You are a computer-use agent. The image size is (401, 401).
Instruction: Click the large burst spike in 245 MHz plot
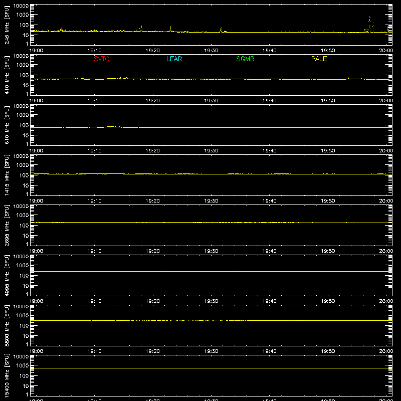point(369,24)
